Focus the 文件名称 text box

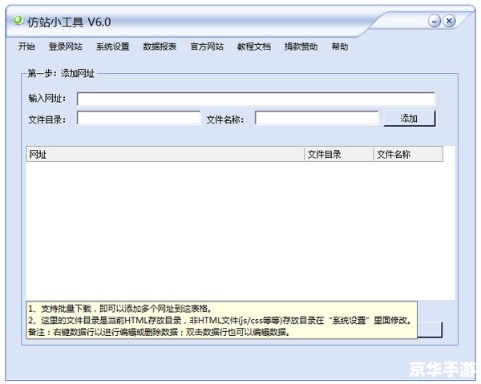(x=317, y=118)
